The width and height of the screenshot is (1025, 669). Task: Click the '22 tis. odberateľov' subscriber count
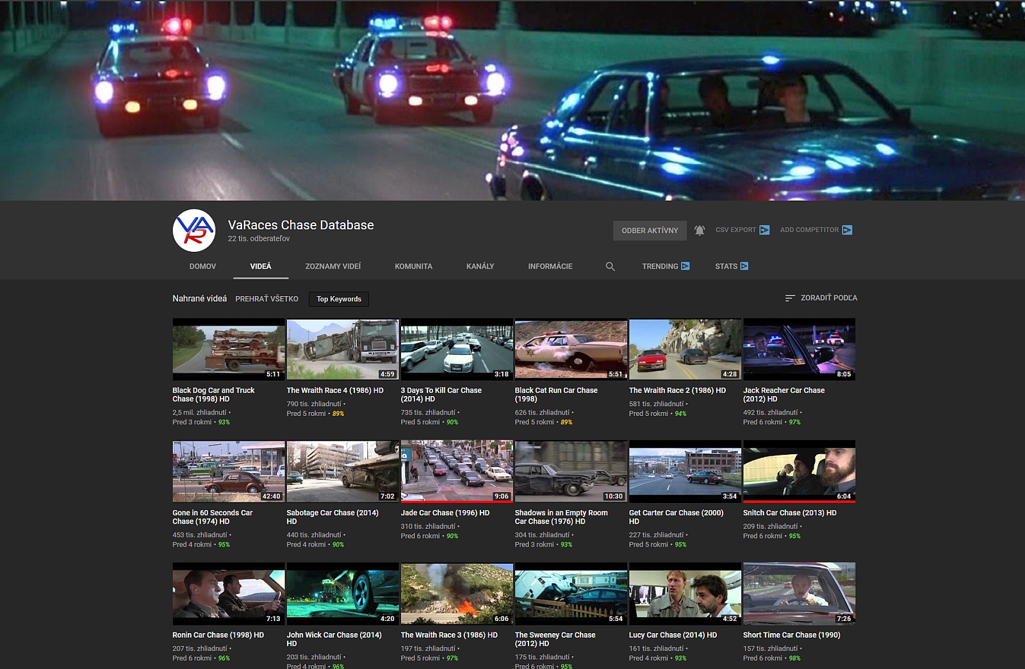(259, 238)
